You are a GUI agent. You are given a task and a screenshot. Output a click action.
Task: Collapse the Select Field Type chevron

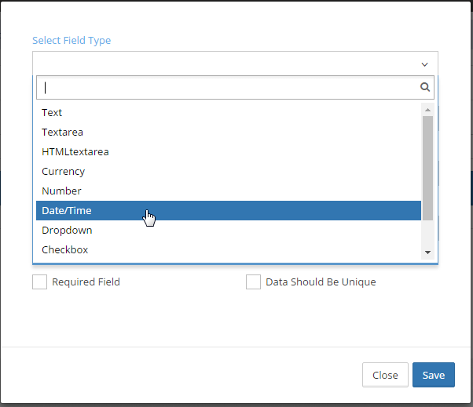pos(424,64)
